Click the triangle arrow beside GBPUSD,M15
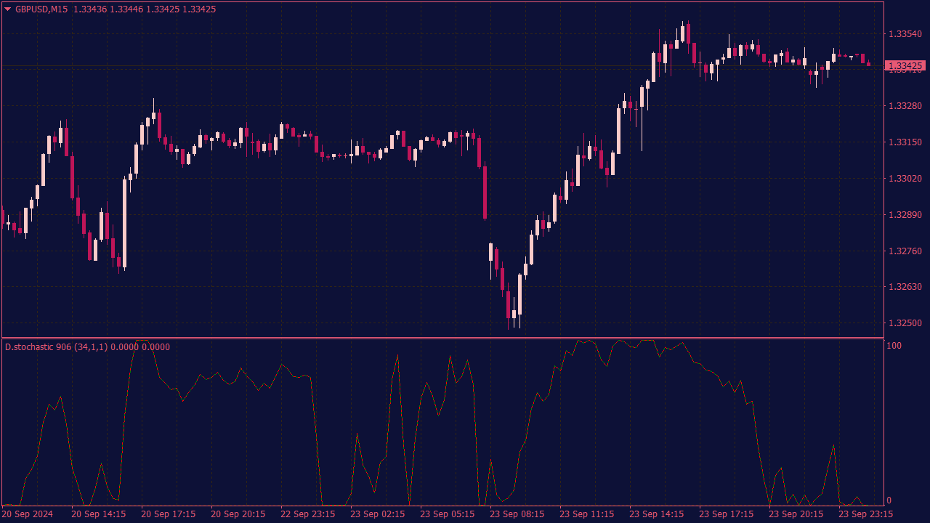The width and height of the screenshot is (930, 523). (8, 9)
